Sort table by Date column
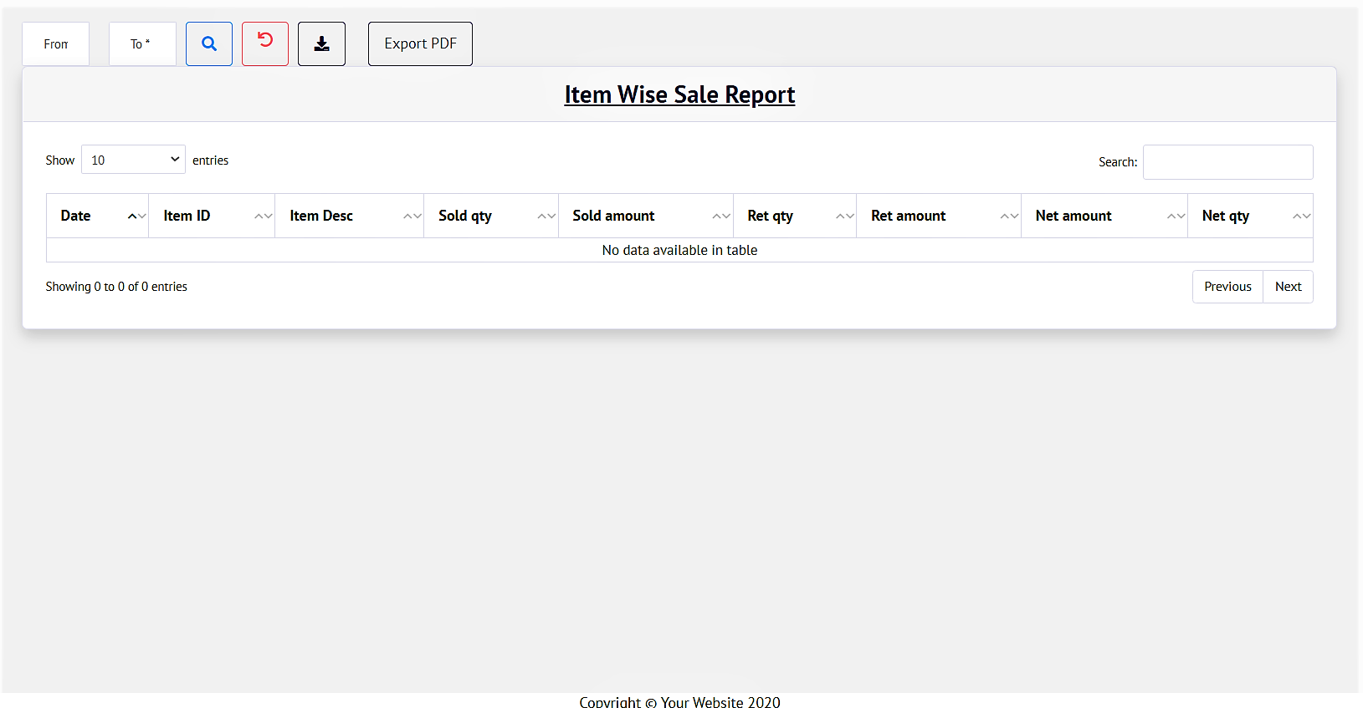The height and width of the screenshot is (708, 1363). tap(97, 216)
